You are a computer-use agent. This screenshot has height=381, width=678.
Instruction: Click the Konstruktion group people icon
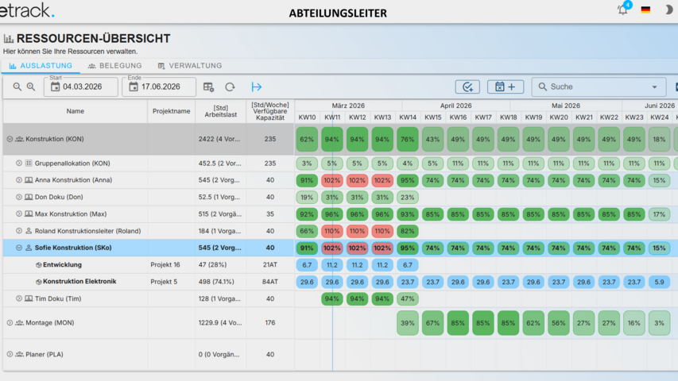tap(19, 139)
